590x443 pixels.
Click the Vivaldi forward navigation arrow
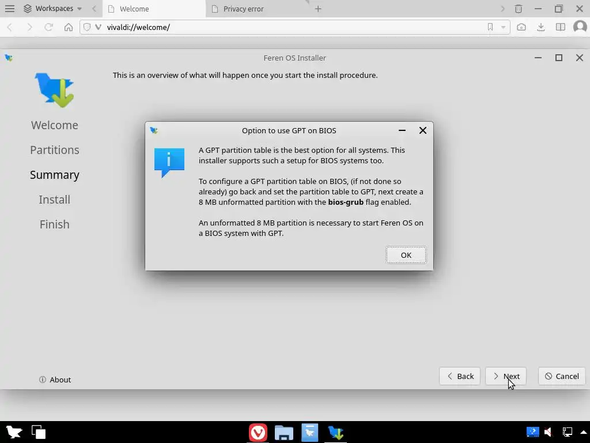click(x=29, y=27)
